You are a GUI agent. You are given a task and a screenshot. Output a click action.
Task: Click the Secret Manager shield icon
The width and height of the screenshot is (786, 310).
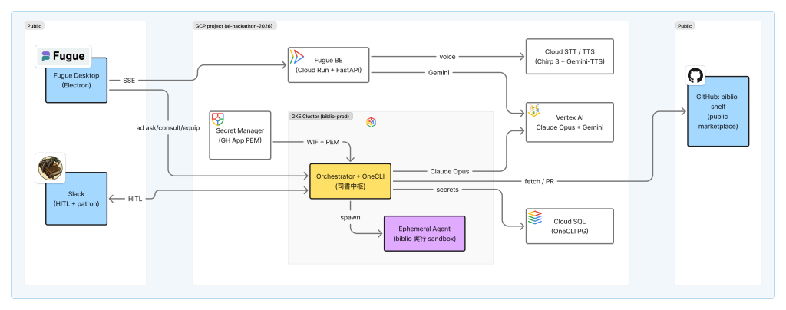(x=217, y=119)
